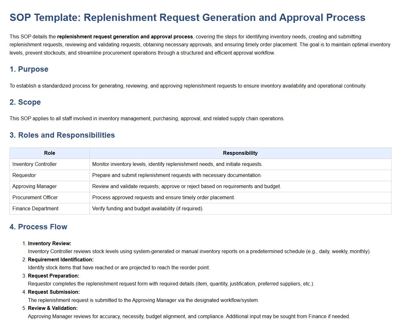Click the 'Role' table column header

[x=50, y=153]
